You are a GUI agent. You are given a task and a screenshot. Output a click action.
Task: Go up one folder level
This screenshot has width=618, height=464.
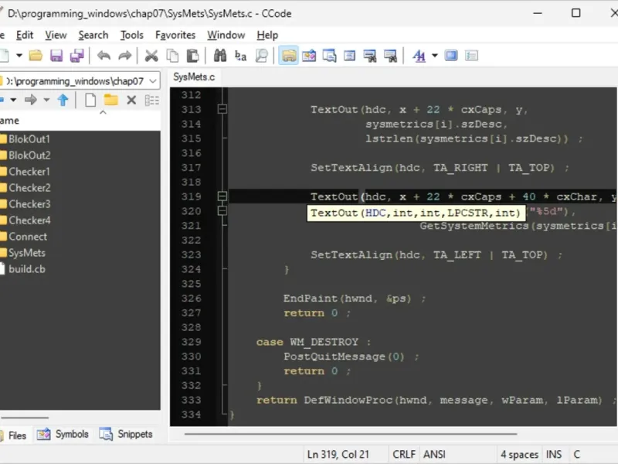click(x=63, y=100)
